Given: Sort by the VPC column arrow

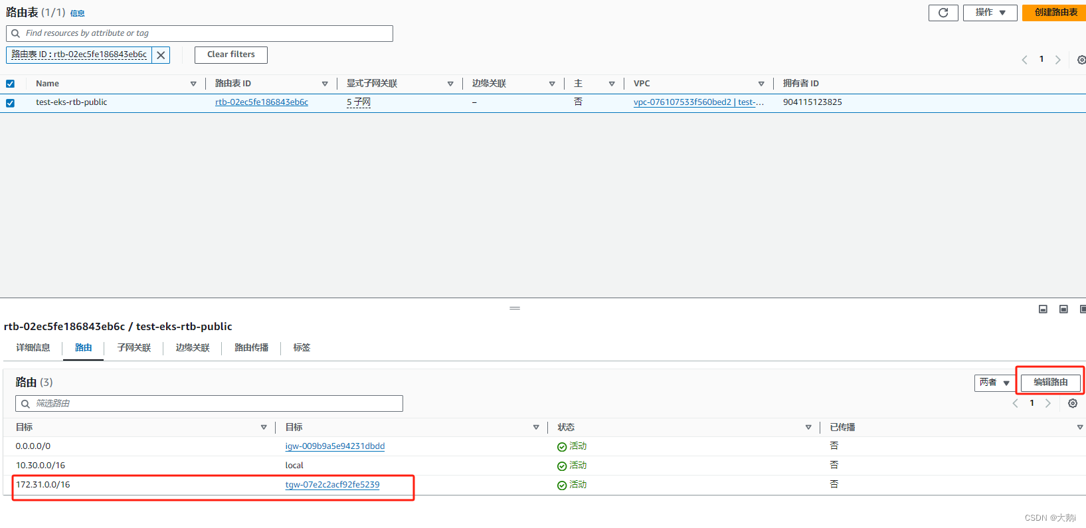Looking at the screenshot, I should click(x=761, y=84).
